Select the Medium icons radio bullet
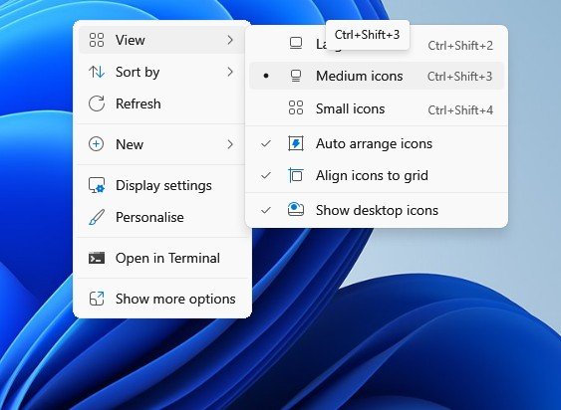 [266, 76]
